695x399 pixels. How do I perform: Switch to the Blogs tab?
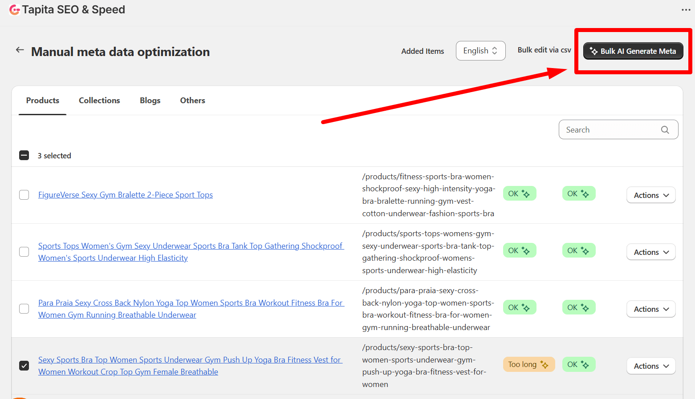click(150, 101)
